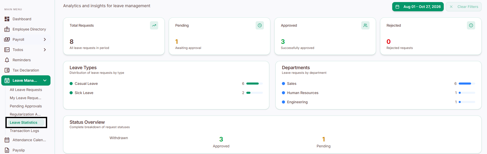Click the Casual Leave progress bar

(x=255, y=84)
